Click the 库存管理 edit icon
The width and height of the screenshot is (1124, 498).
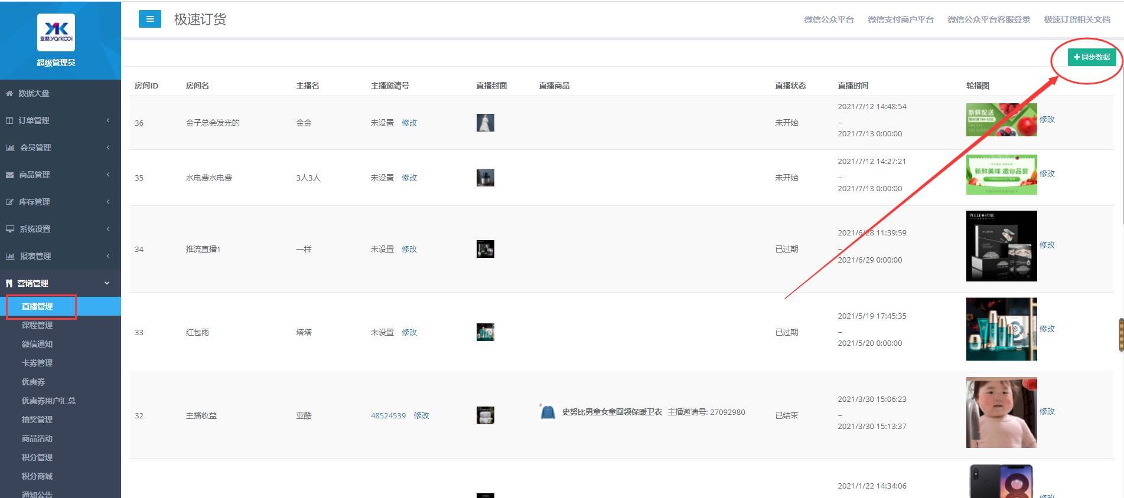tap(9, 202)
